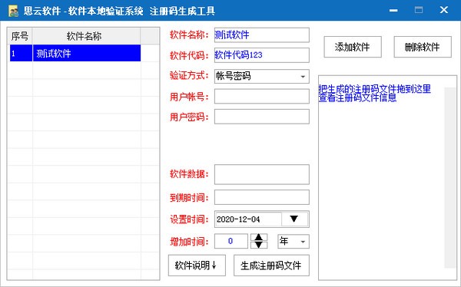Image resolution: width=461 pixels, height=287 pixels.
Task: Open the 设置时间 date picker arrow
Action: point(294,219)
